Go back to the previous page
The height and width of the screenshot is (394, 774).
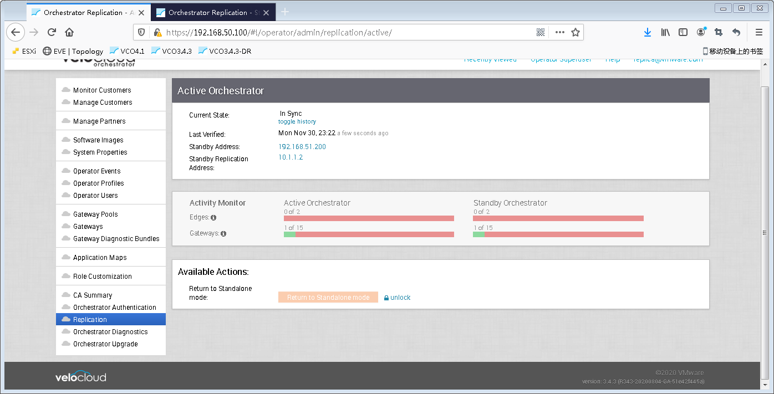[16, 32]
